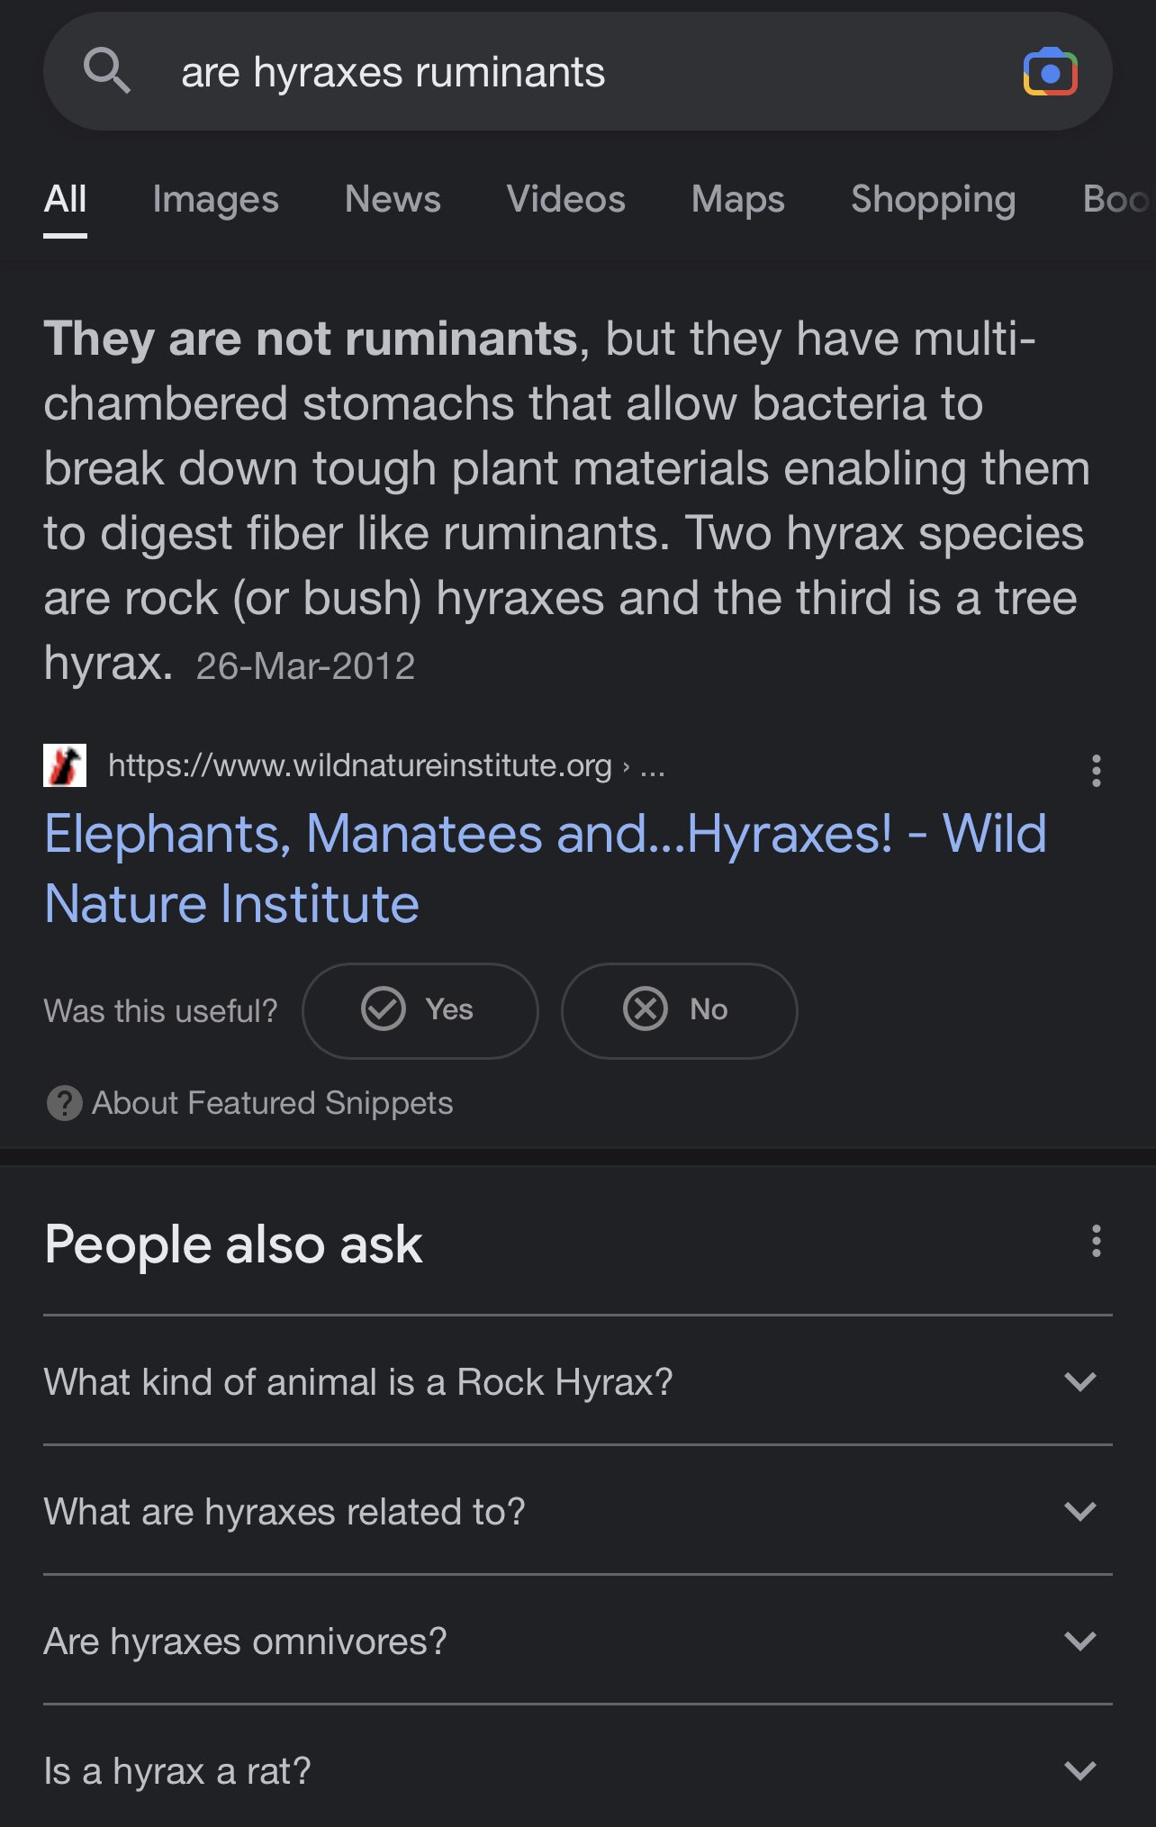Viewport: 1156px width, 1827px height.
Task: Go to the Shopping tab
Action: pyautogui.click(x=933, y=199)
